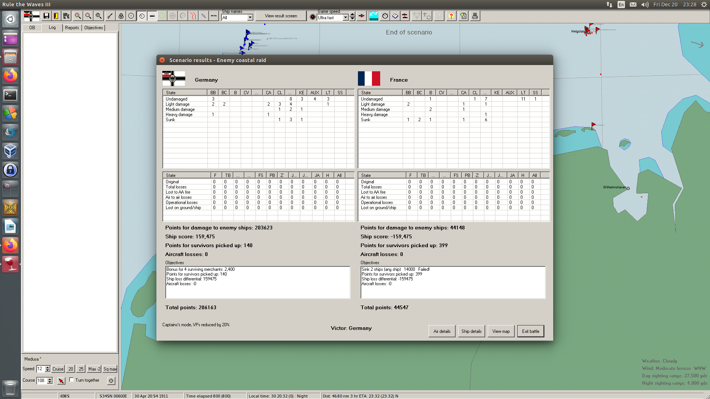Open the gears preferences icon
The image size is (710, 399).
[66, 16]
